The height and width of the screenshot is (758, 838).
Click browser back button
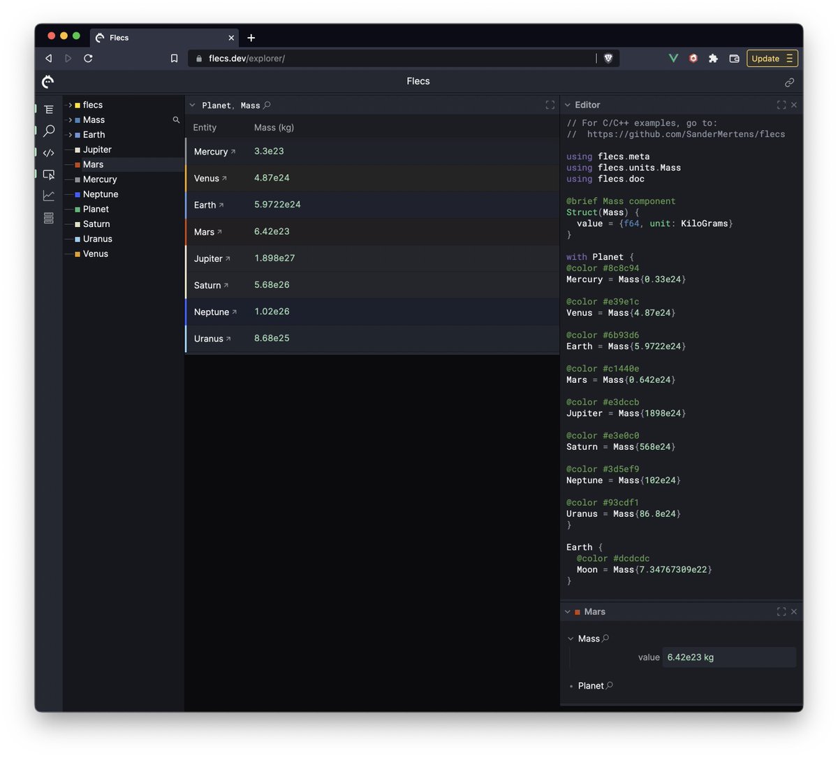48,58
